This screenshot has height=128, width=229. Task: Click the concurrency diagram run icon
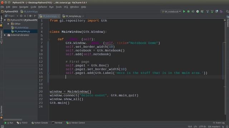coord(202,11)
